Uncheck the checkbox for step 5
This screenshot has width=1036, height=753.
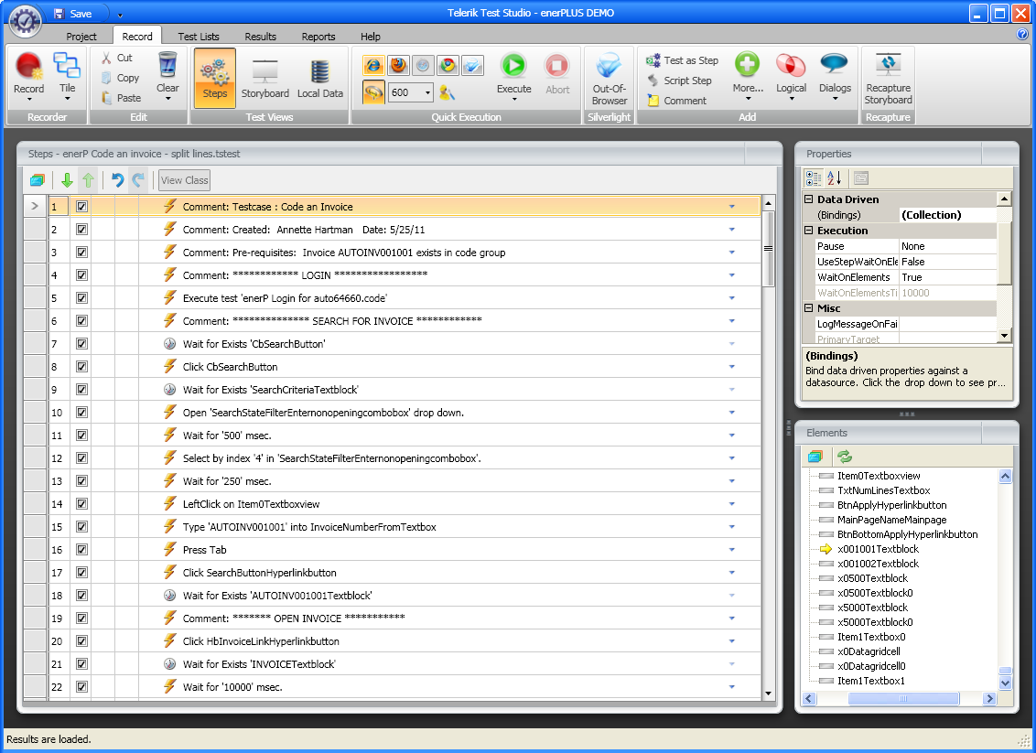(x=81, y=298)
